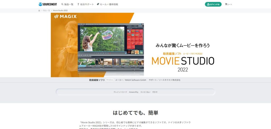Click the AmazonPay payment label
Viewport: 271px width, 129px height.
(134, 92)
